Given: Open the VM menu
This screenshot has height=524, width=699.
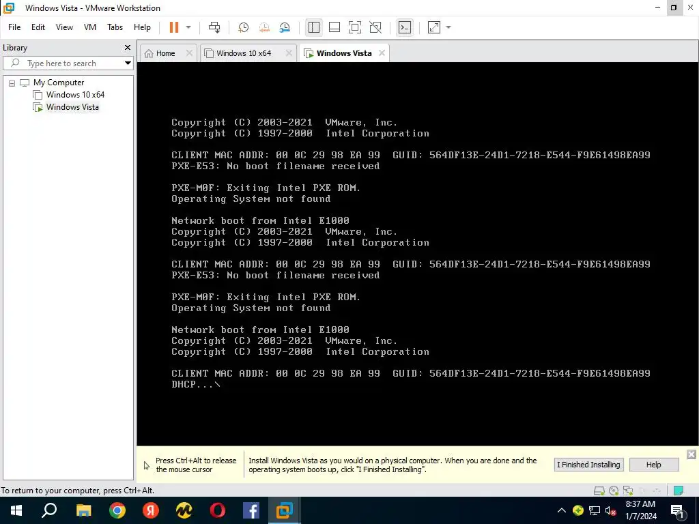Looking at the screenshot, I should (90, 27).
